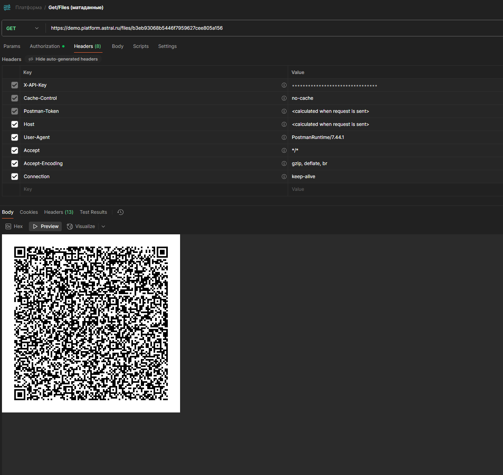Click info icon in the Accept row
503x475 pixels.
coord(284,150)
